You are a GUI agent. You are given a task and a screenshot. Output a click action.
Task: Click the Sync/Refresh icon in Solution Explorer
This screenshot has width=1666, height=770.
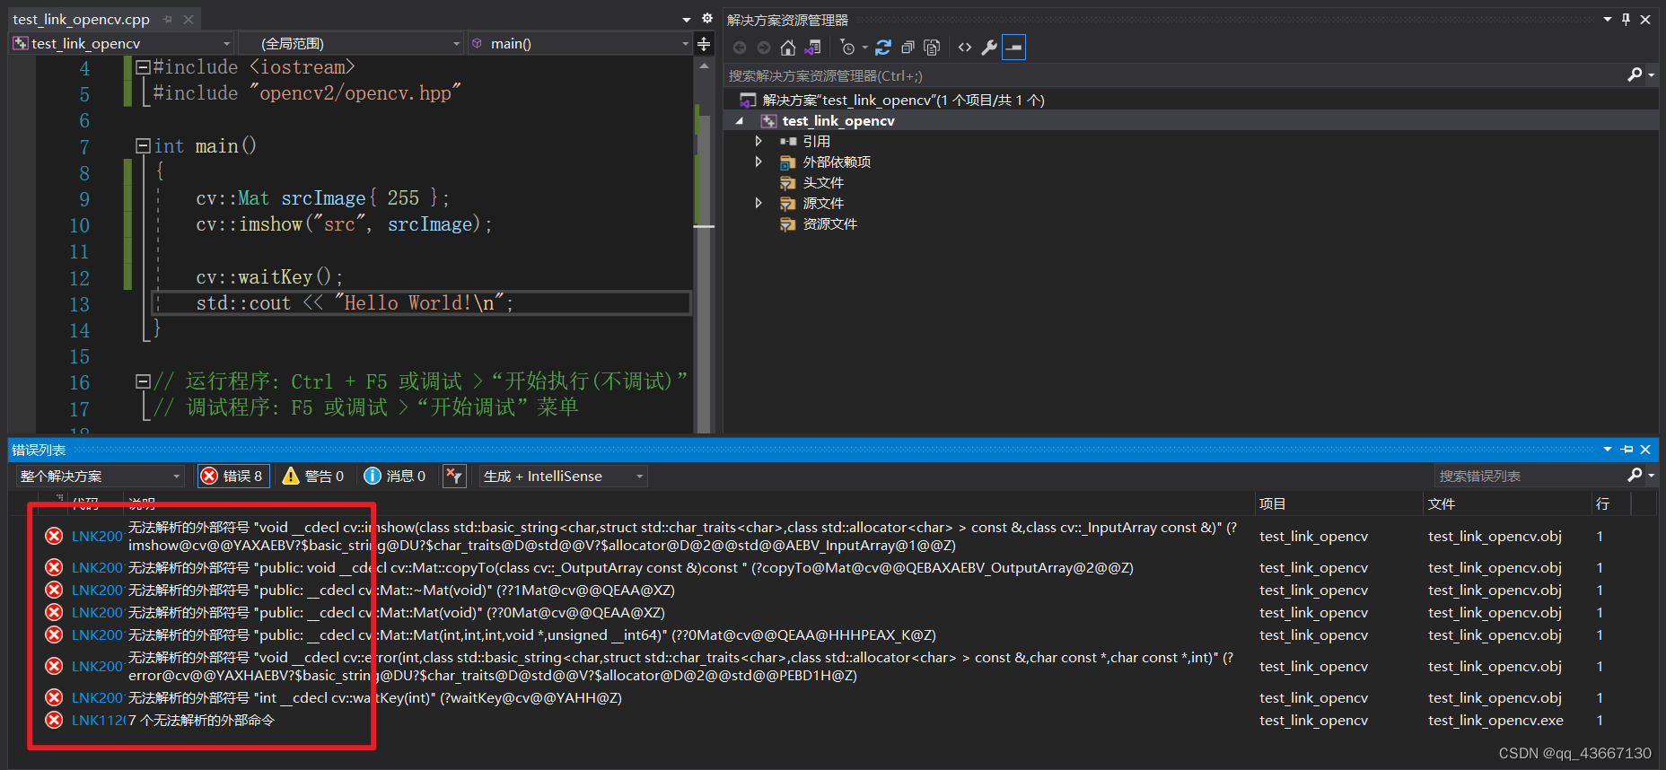coord(883,48)
